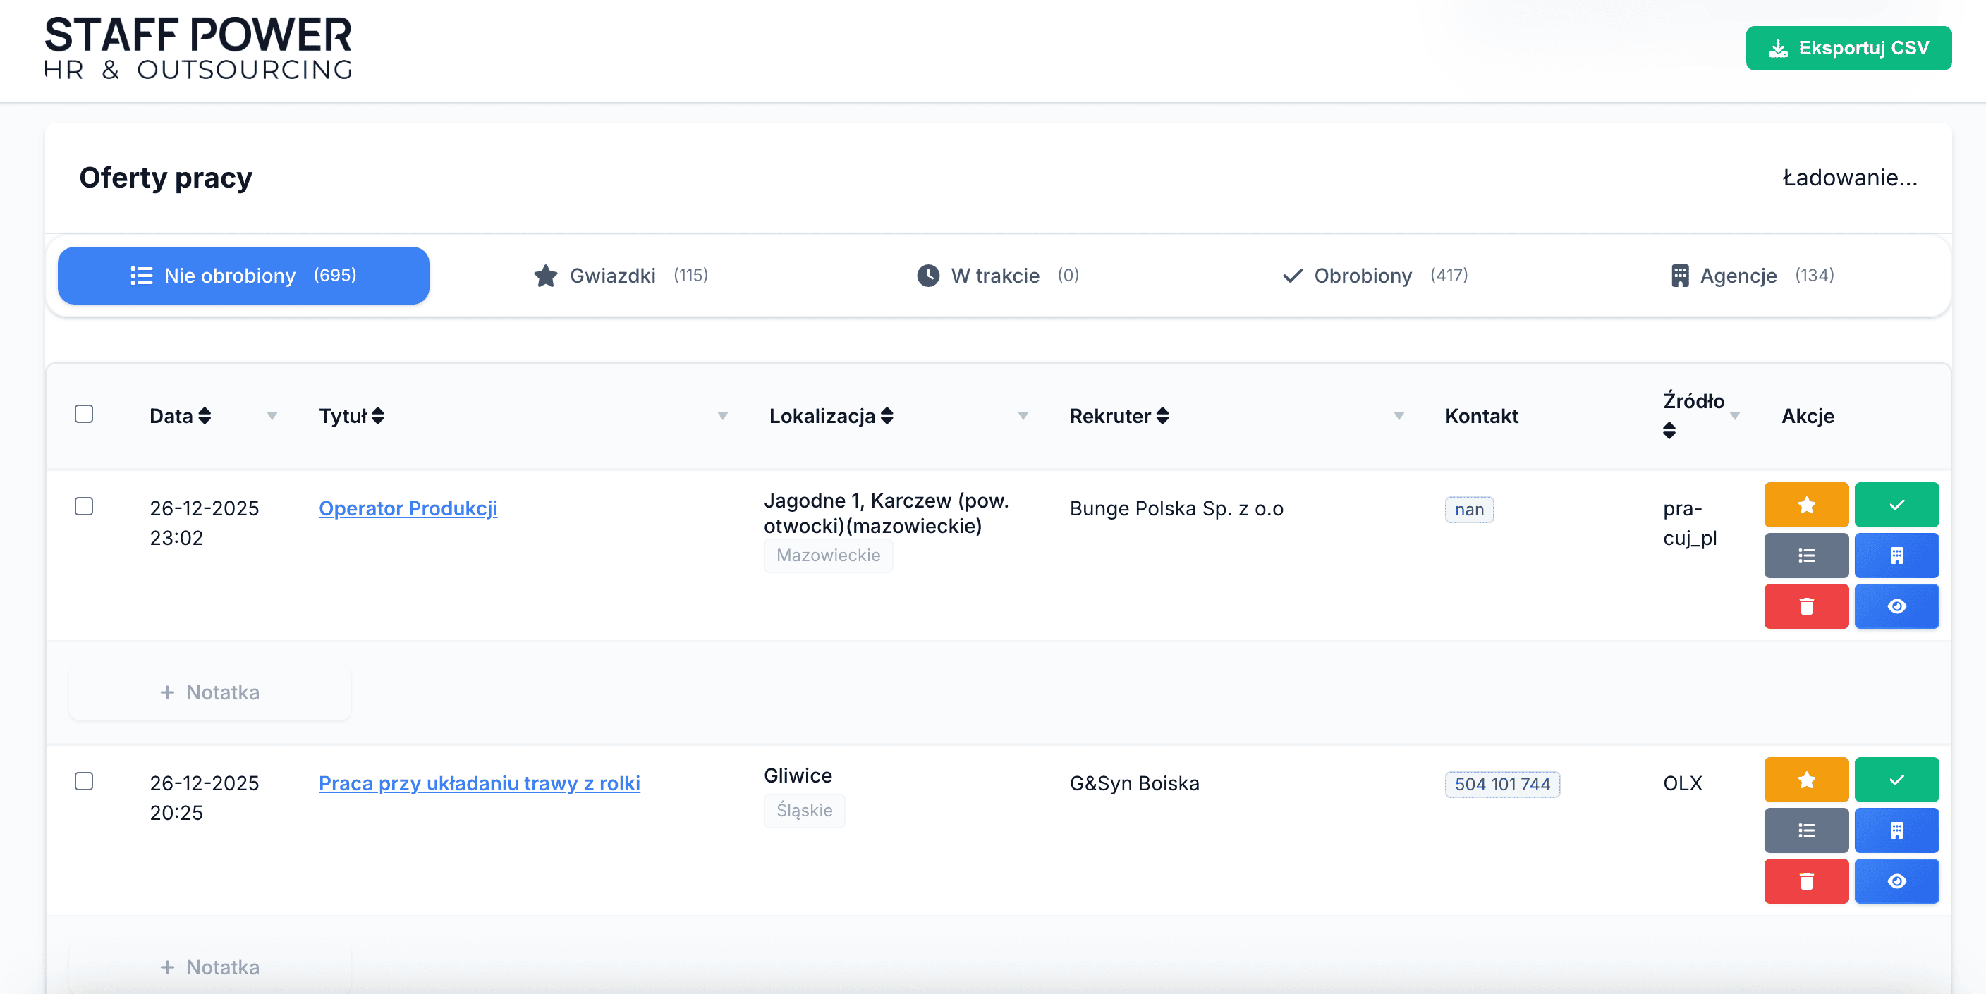Star the Praca przy układaniu trawy offer
This screenshot has height=994, width=1986.
(x=1805, y=780)
